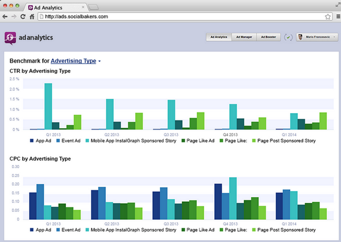The height and width of the screenshot is (242, 341).
Task: Focus the address bar URL field
Action: tap(185, 16)
